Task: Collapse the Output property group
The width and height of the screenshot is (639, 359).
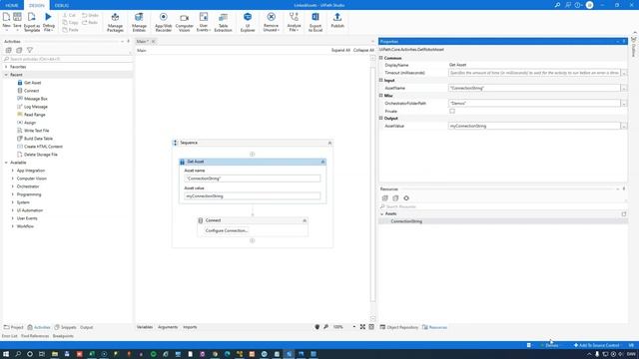Action: [x=381, y=118]
